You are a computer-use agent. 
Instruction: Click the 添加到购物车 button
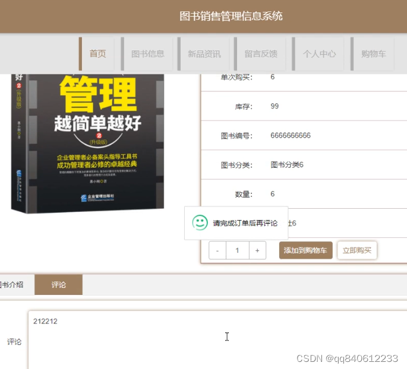pyautogui.click(x=306, y=250)
